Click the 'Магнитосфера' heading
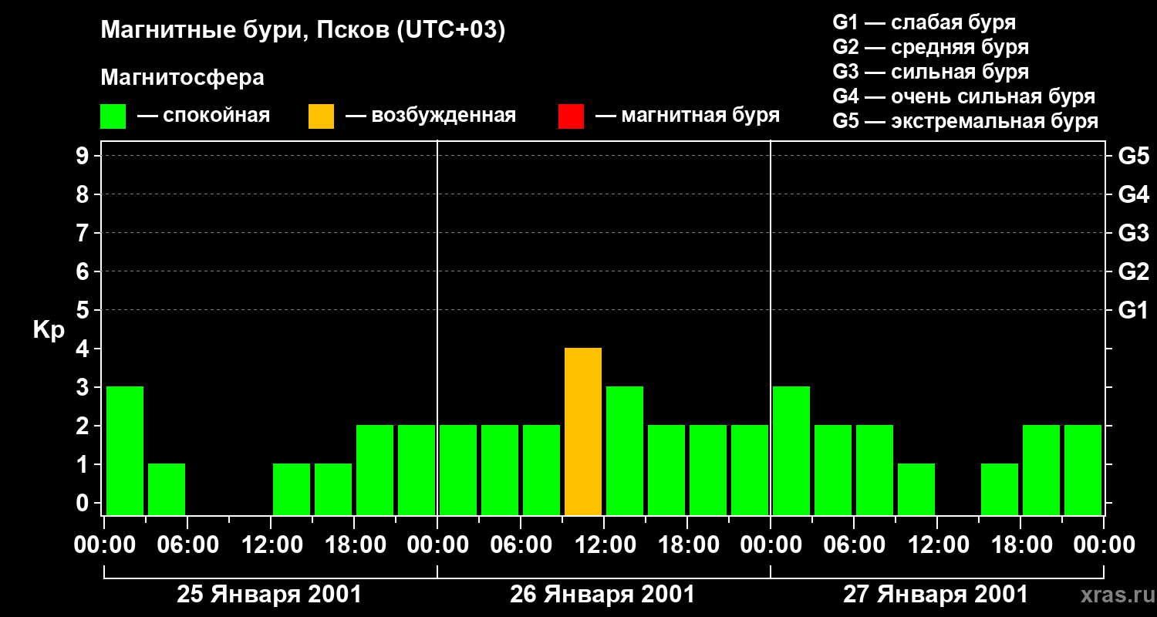This screenshot has height=617, width=1157. coord(182,78)
